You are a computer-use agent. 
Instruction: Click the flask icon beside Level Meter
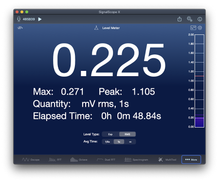pos(96,28)
